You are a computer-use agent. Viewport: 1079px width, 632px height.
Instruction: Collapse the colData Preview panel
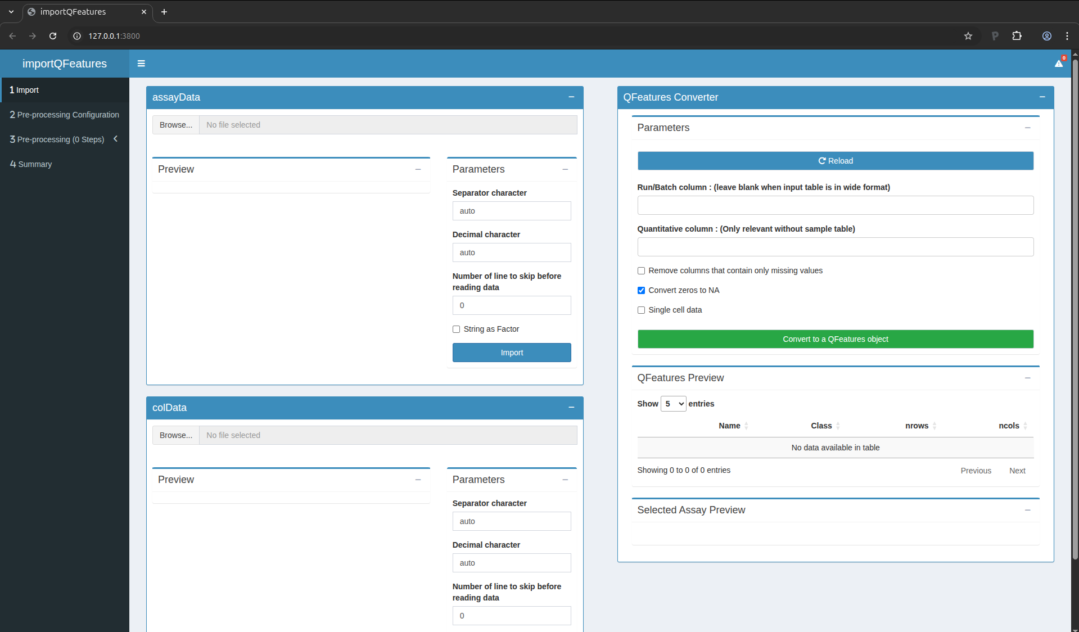click(418, 480)
